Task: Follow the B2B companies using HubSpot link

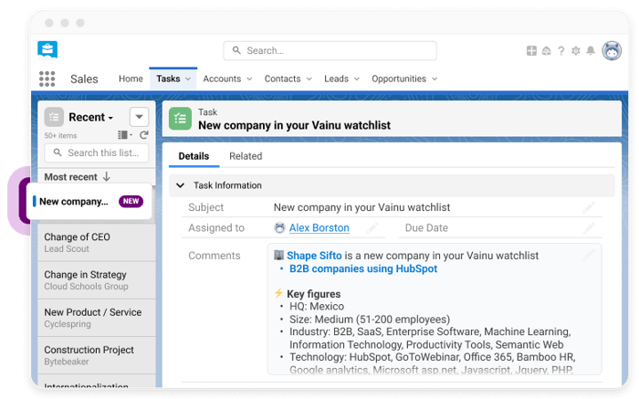Action: [x=362, y=269]
